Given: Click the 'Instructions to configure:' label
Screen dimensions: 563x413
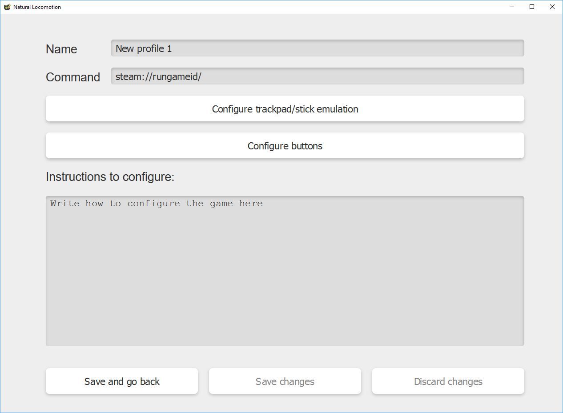Looking at the screenshot, I should tap(110, 177).
